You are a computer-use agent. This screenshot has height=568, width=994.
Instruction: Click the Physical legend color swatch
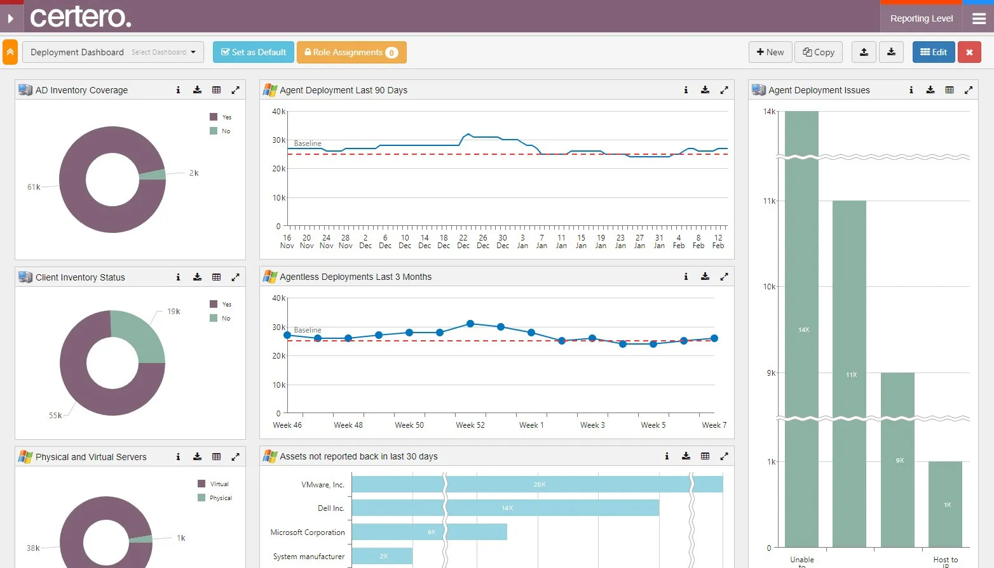click(x=201, y=498)
